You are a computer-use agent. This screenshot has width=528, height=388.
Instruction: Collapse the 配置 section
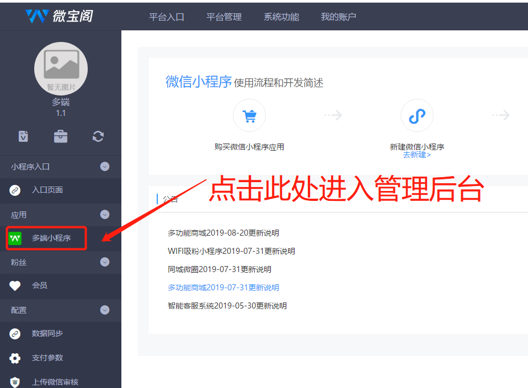105,310
